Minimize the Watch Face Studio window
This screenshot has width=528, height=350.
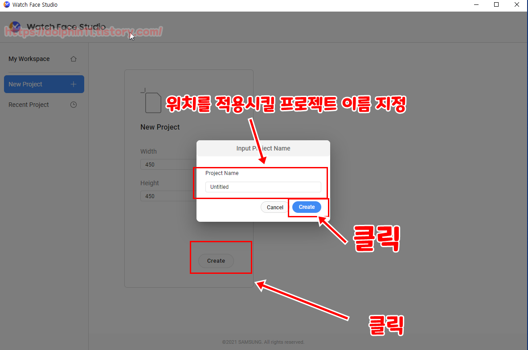click(x=476, y=5)
